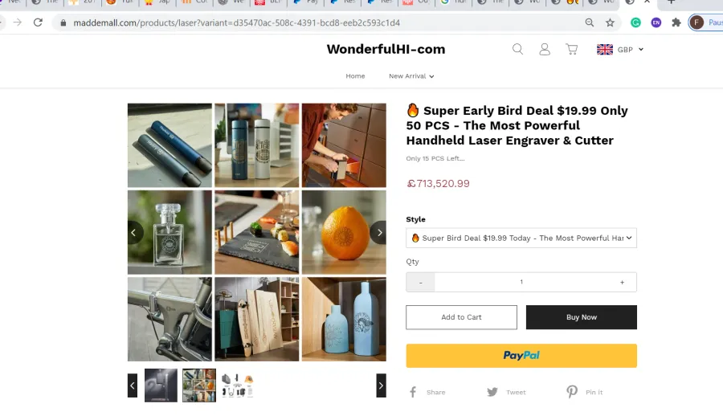Bookmark page with star icon
This screenshot has width=723, height=420.
(610, 22)
